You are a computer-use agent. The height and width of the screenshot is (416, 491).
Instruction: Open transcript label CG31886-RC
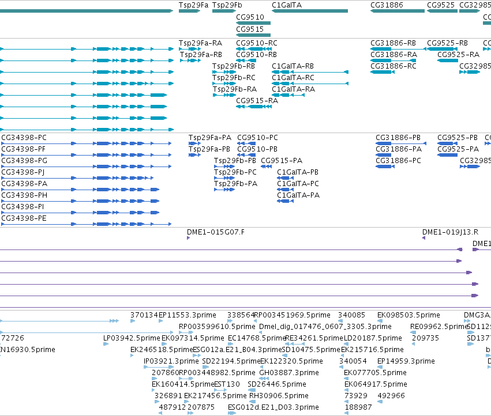[393, 66]
